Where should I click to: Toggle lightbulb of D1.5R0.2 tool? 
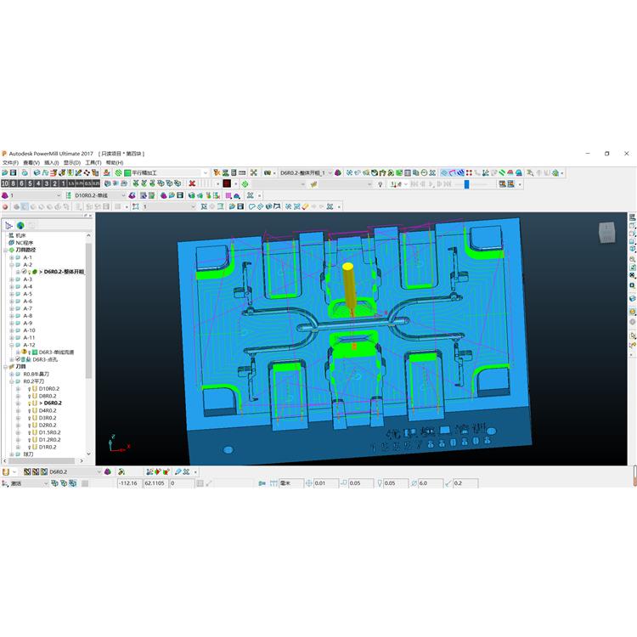click(x=30, y=432)
